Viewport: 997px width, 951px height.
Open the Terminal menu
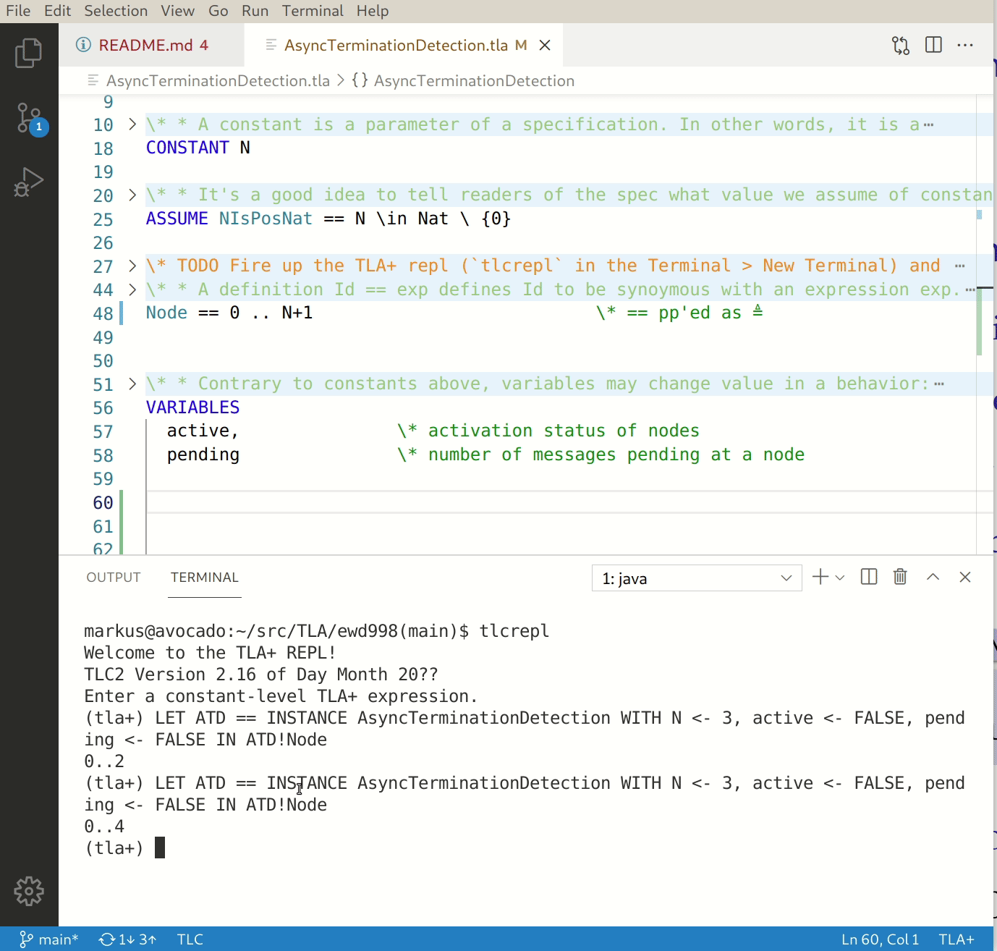coord(313,11)
